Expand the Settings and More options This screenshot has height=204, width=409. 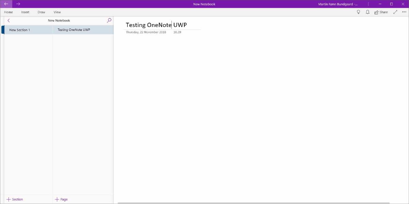(x=404, y=12)
